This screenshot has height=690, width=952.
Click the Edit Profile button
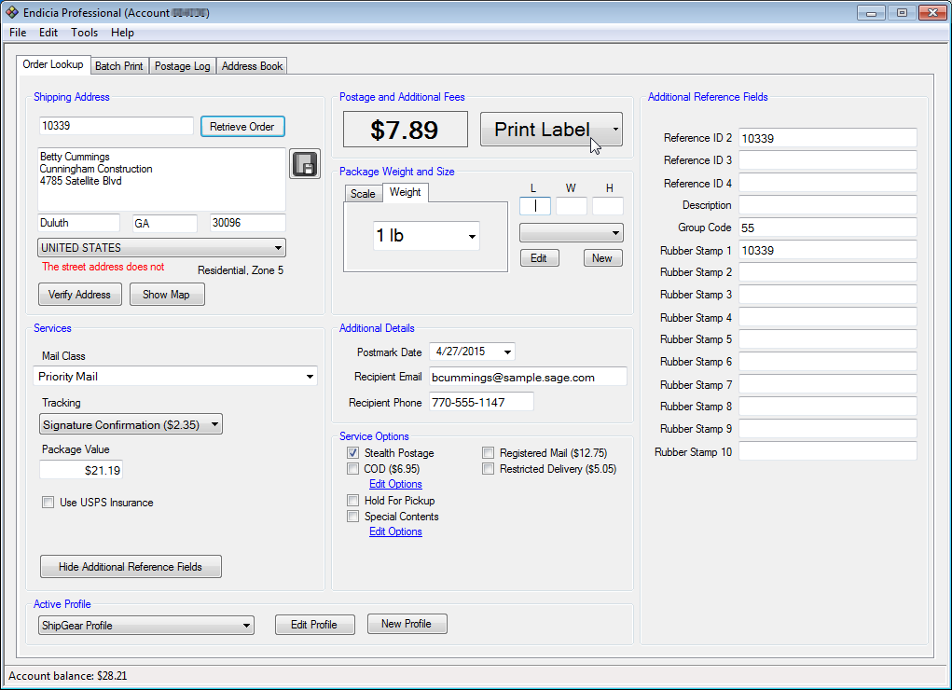314,625
